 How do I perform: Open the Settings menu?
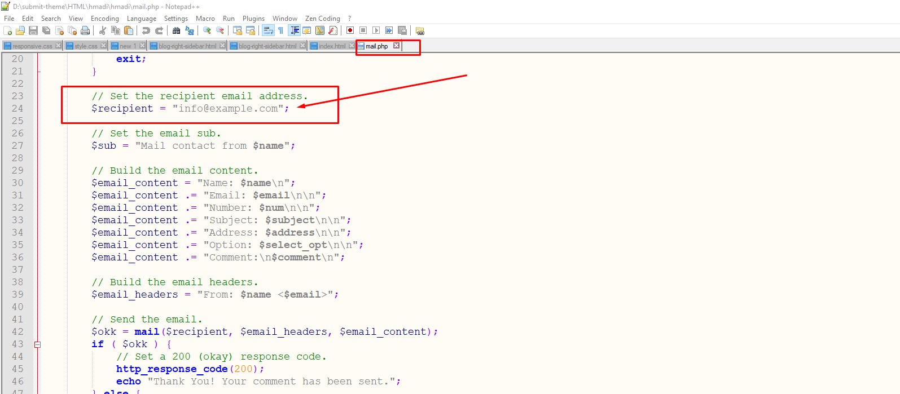point(176,19)
